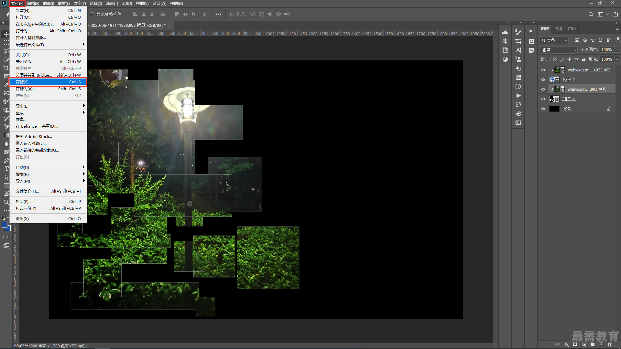621x349 pixels.
Task: Select the Path Selection arrow tool
Action: coord(6,177)
